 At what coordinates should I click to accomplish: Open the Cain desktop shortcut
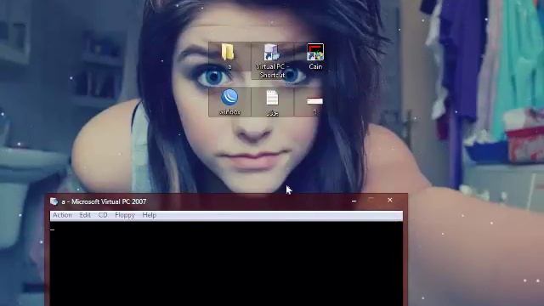pyautogui.click(x=315, y=52)
